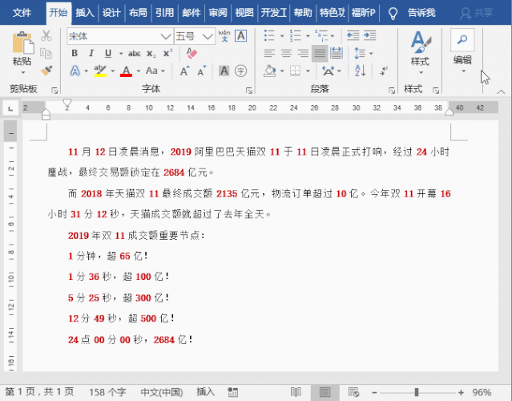Collapse the ribbon with the chevron
512x401 pixels.
pyautogui.click(x=501, y=92)
